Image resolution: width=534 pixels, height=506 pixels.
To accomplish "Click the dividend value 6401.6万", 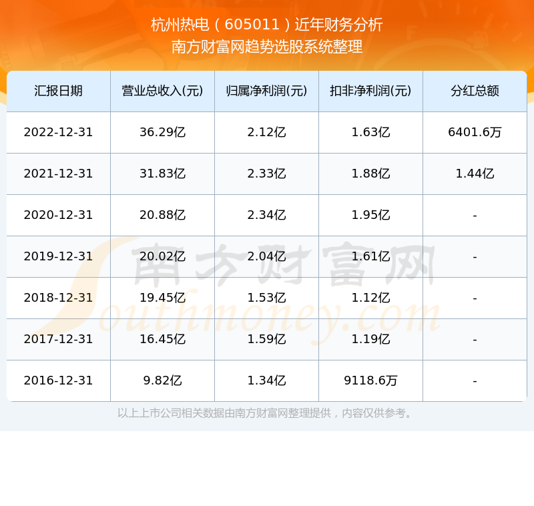I will pos(475,132).
